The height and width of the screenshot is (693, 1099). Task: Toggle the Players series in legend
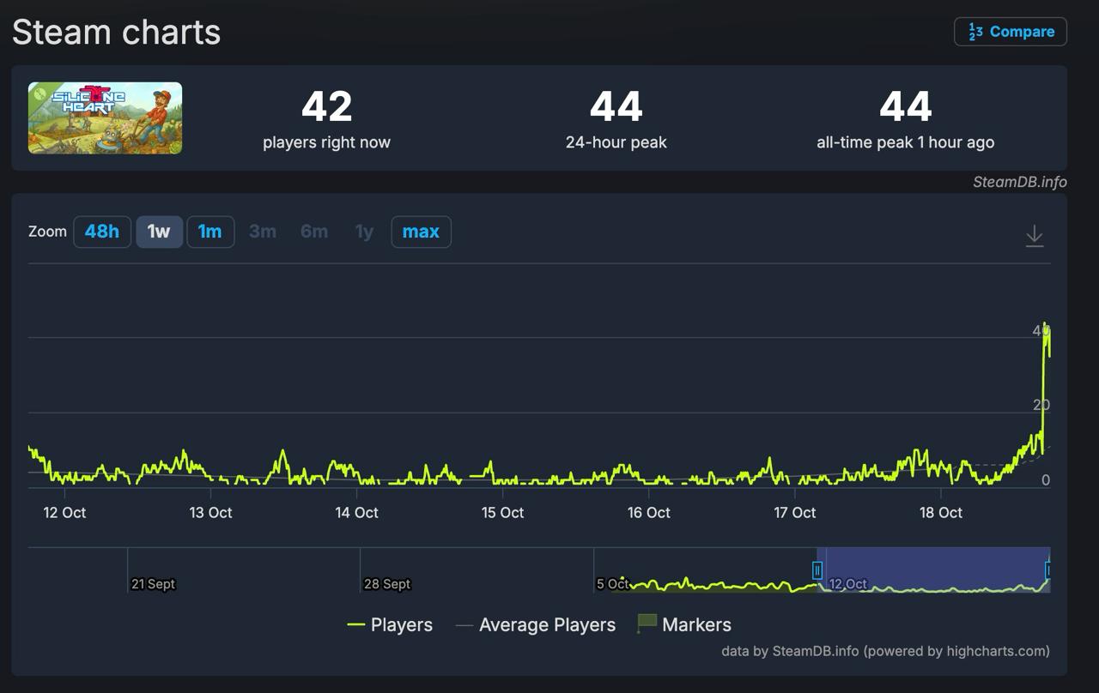(390, 625)
